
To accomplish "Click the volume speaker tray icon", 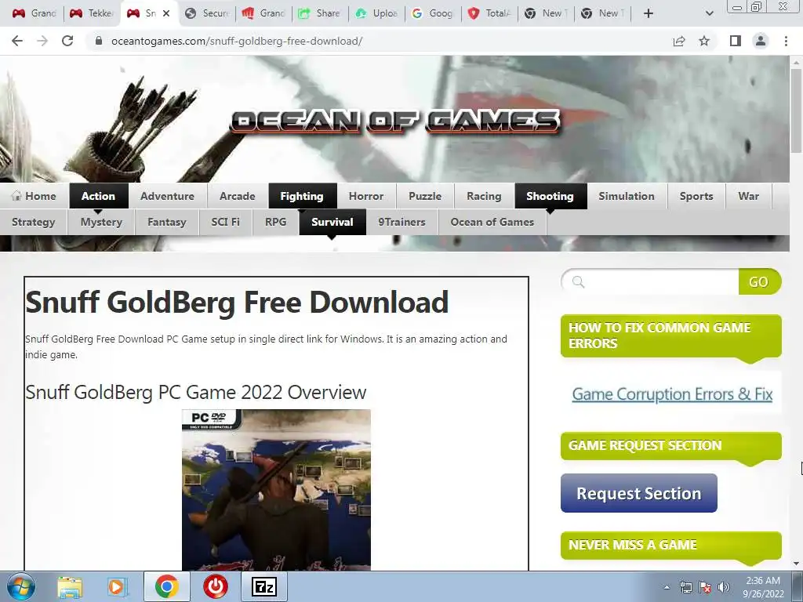I will [724, 588].
